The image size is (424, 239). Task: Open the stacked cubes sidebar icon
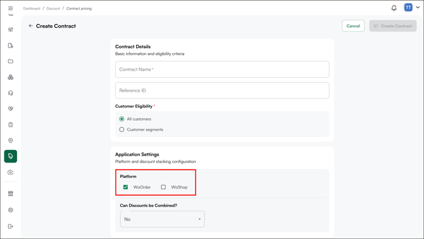[x=11, y=77]
